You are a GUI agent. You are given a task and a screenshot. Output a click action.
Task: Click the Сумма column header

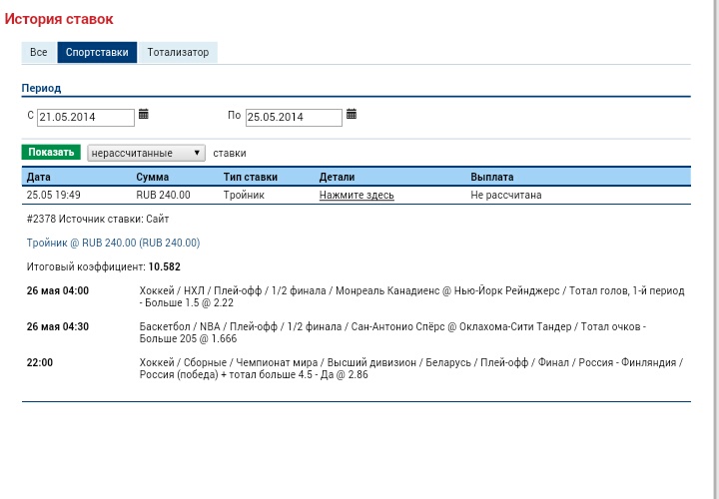(x=153, y=177)
